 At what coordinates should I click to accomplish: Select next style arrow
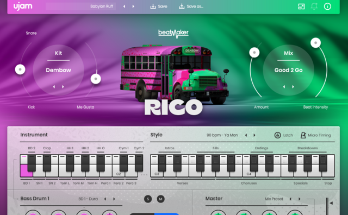click(254, 135)
